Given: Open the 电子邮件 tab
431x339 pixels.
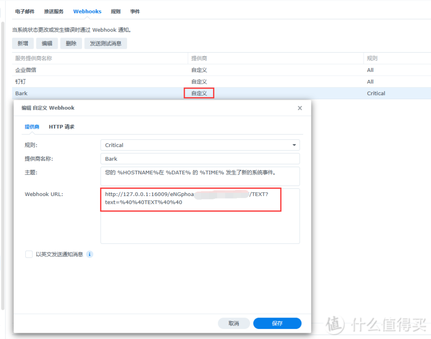Looking at the screenshot, I should tap(25, 11).
